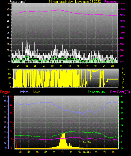Click the Sun Set marker text
The height and width of the screenshot is (156, 131).
[87, 143]
